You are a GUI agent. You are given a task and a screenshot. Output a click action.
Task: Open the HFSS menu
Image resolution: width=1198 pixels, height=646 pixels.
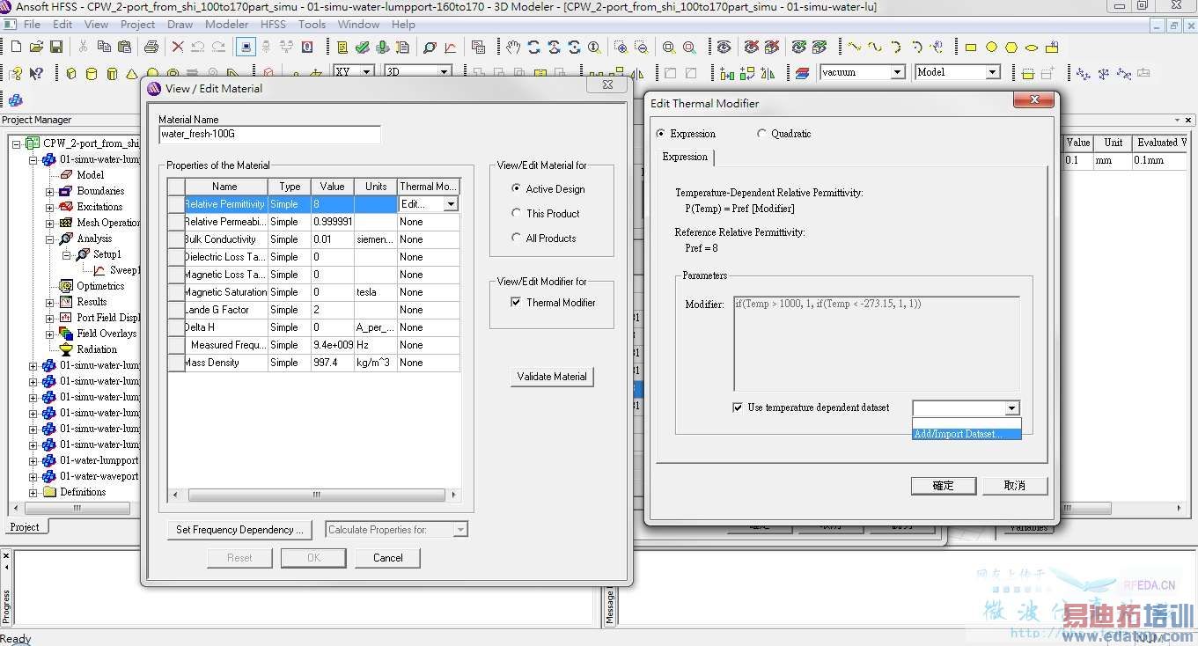(273, 24)
